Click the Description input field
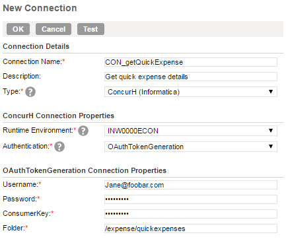The width and height of the screenshot is (290, 241). click(191, 77)
